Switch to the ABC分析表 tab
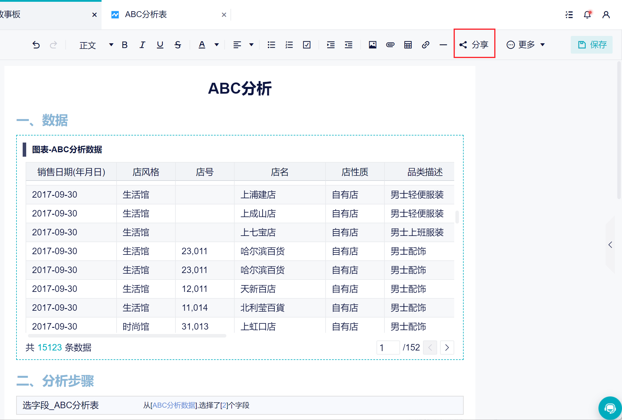 pyautogui.click(x=146, y=14)
